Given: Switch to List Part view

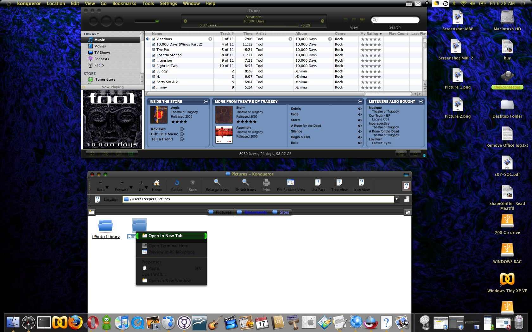Looking at the screenshot, I should click(318, 183).
